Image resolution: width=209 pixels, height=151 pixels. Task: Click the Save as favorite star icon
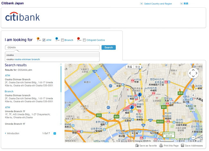pos(137,146)
